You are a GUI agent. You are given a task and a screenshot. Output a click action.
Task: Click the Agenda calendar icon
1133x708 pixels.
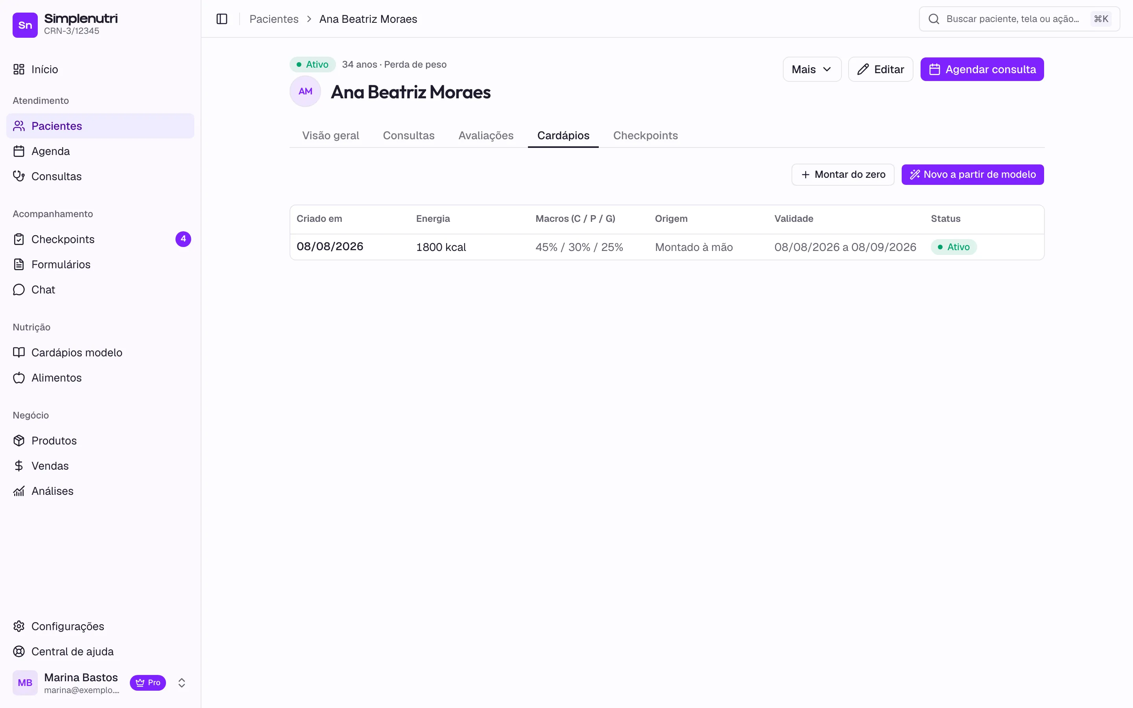pos(19,151)
